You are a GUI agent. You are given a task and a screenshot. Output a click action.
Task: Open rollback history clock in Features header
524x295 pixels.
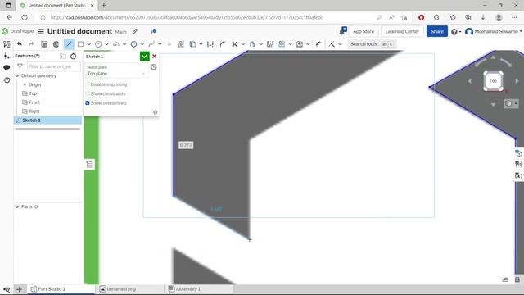click(x=73, y=57)
